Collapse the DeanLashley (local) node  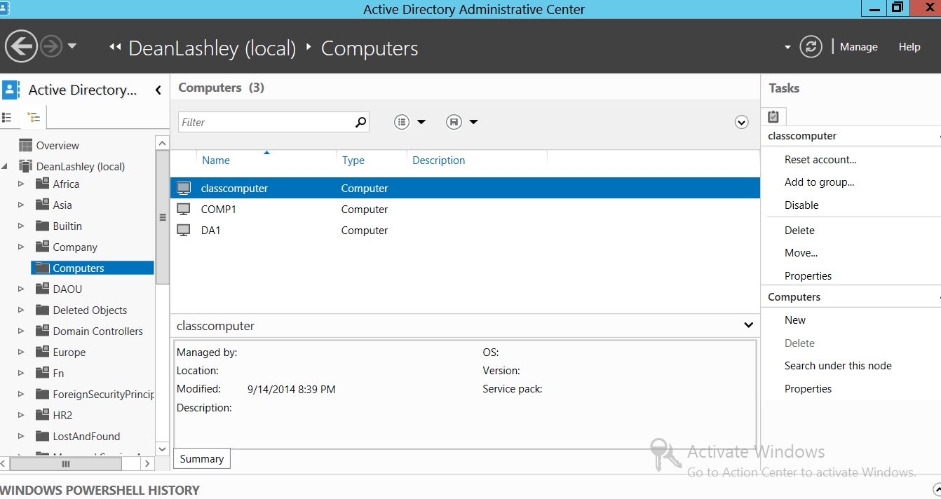coord(6,166)
